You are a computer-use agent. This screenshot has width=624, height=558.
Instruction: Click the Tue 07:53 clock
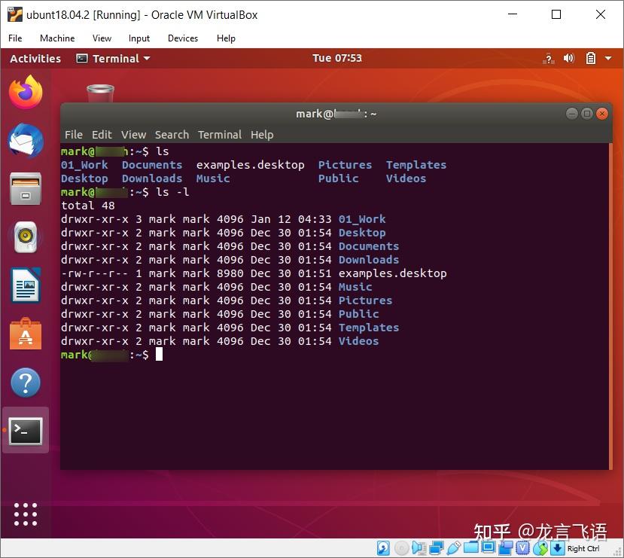337,58
